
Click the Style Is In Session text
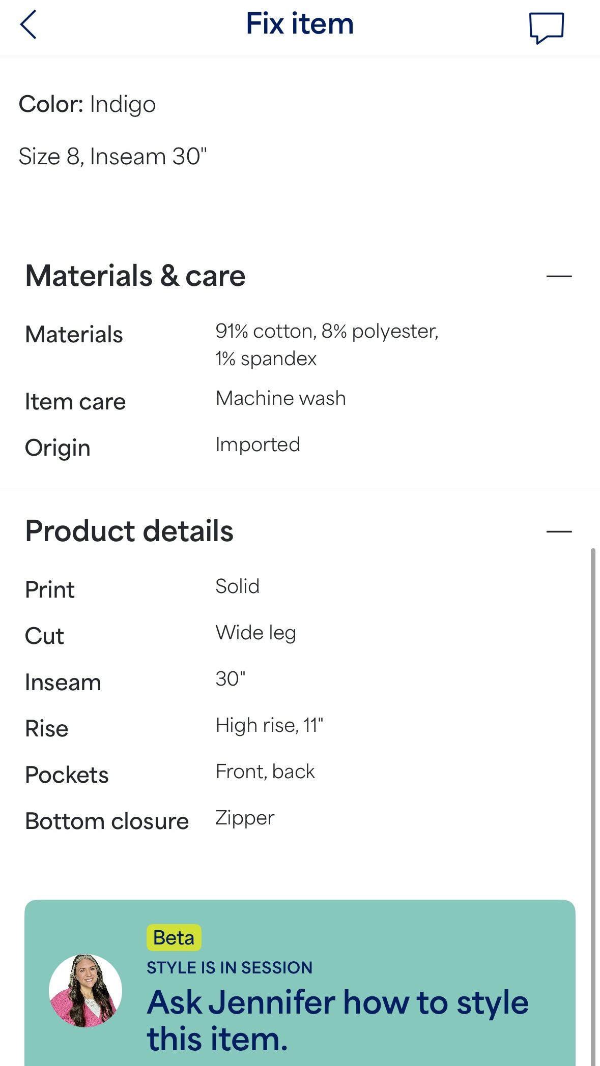click(230, 967)
